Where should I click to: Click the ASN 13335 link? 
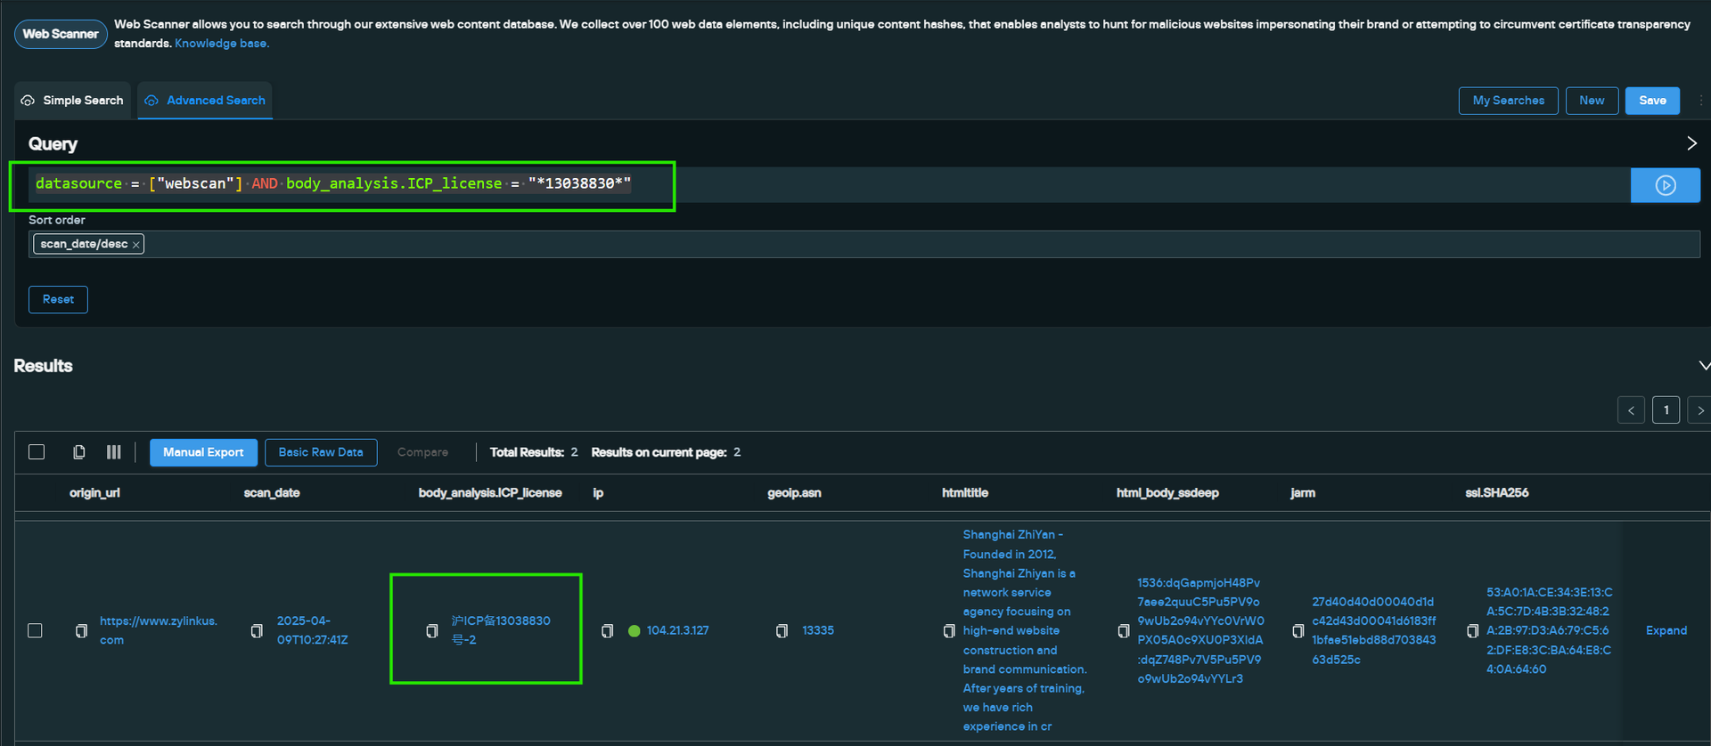818,630
